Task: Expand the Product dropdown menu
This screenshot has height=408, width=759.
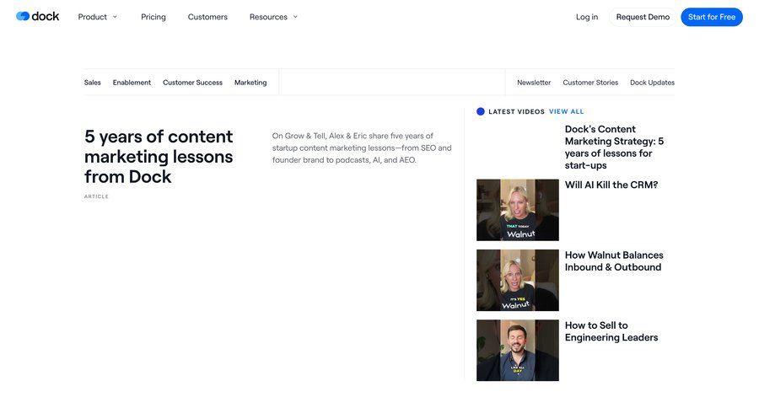Action: [x=97, y=17]
